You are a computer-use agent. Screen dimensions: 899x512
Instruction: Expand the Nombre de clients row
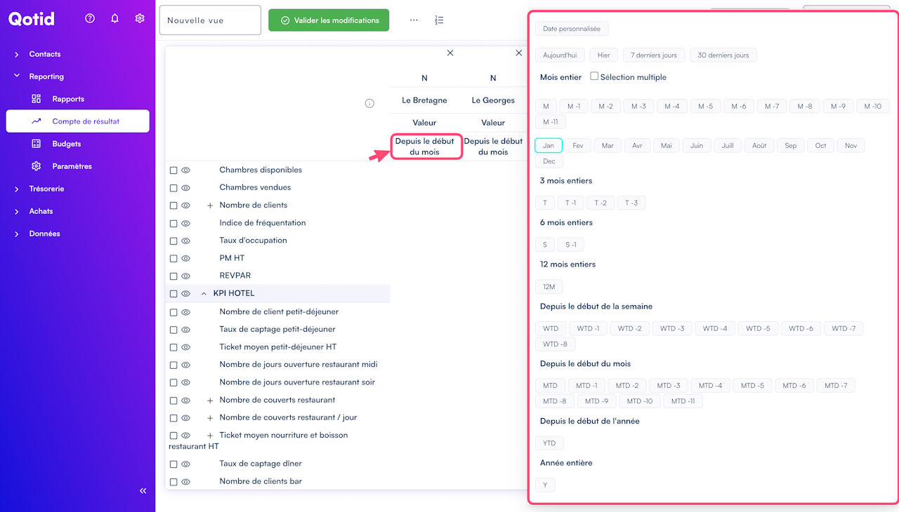(x=210, y=206)
